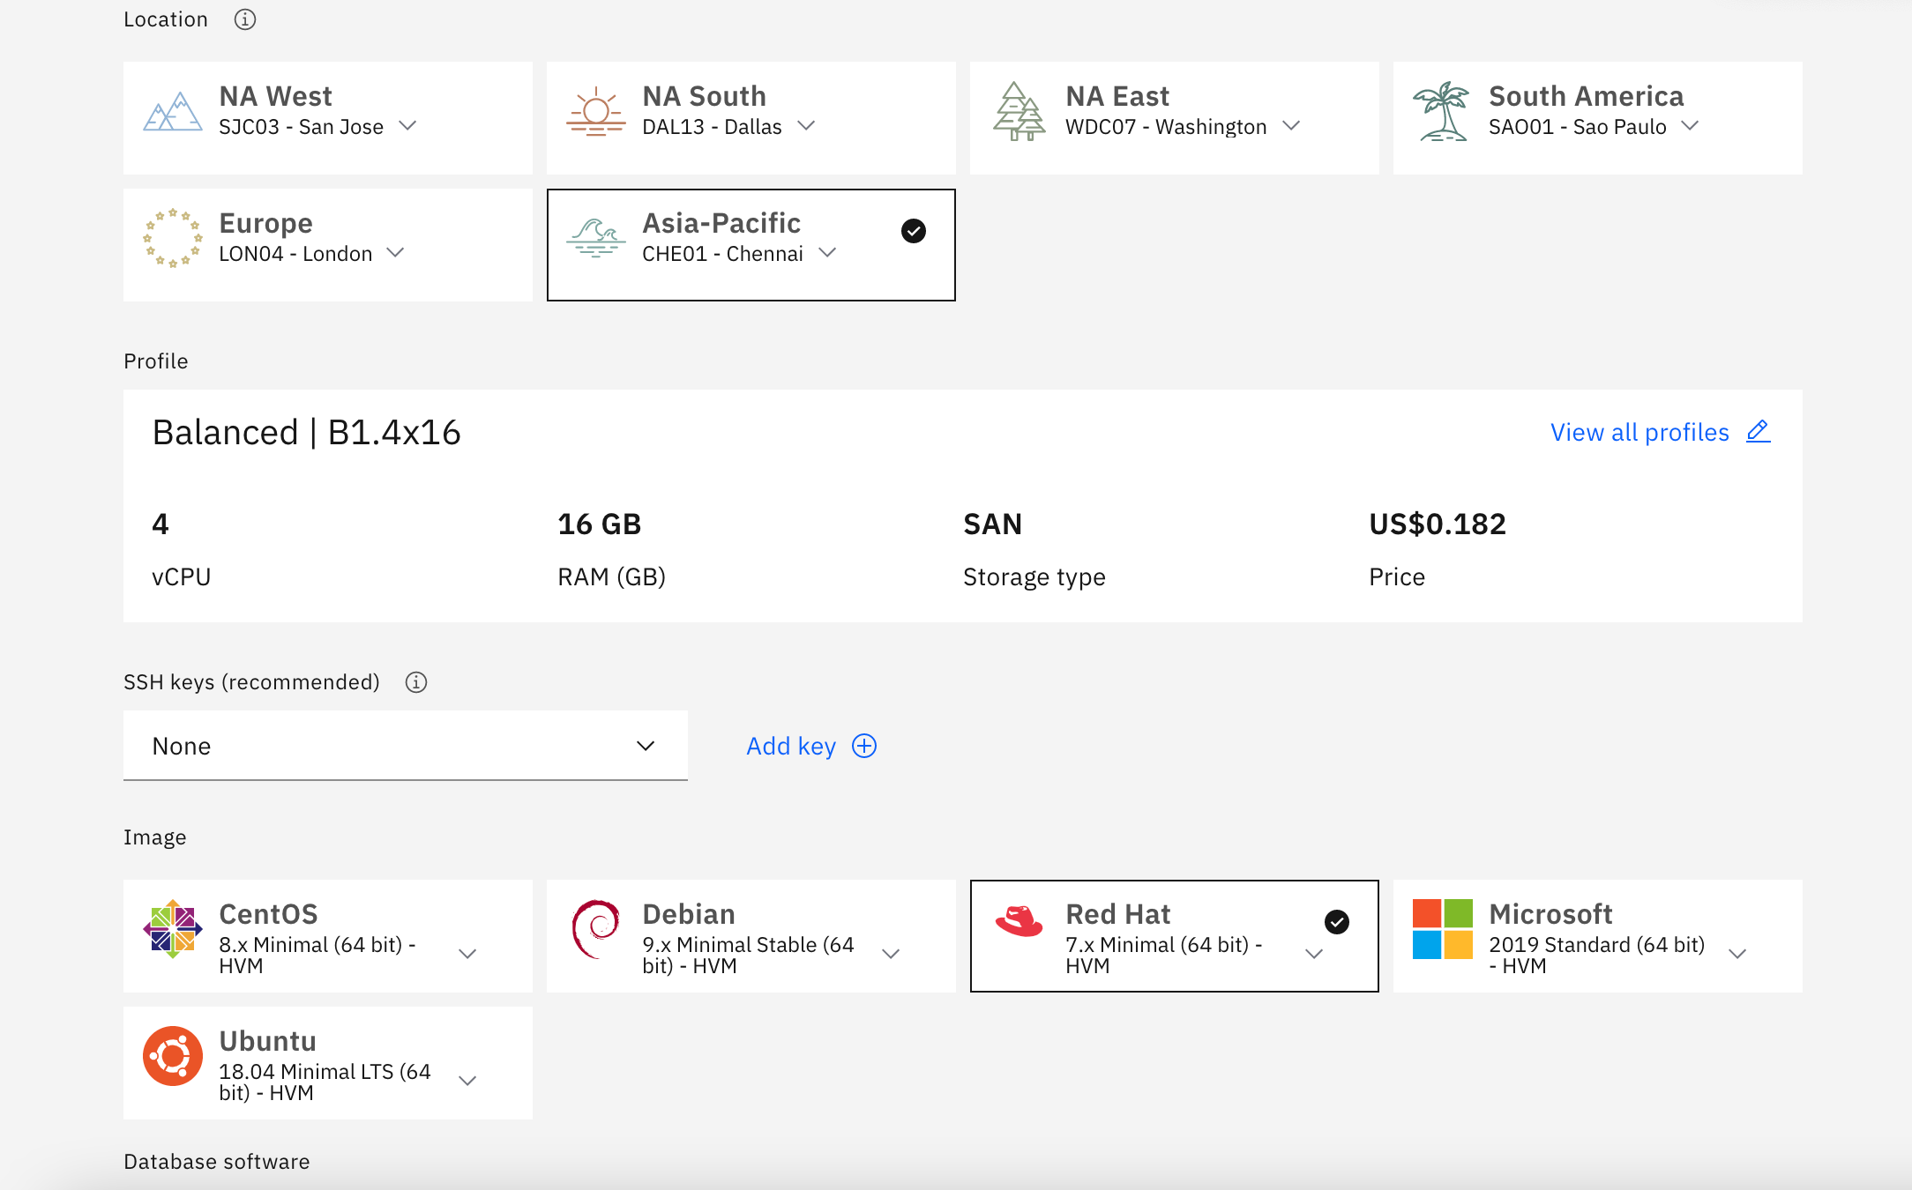
Task: Click the SSH keys info icon
Action: [415, 682]
